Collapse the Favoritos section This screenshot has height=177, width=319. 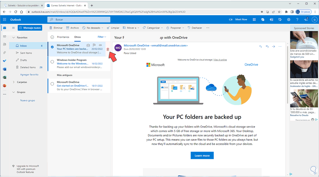14,38
